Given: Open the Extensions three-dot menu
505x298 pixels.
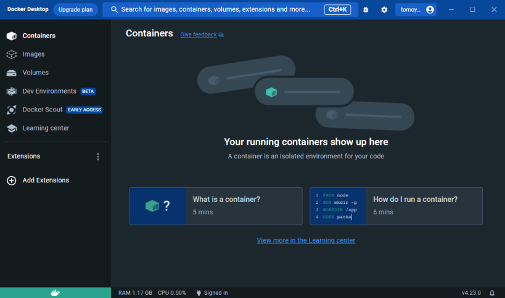Looking at the screenshot, I should coord(98,156).
